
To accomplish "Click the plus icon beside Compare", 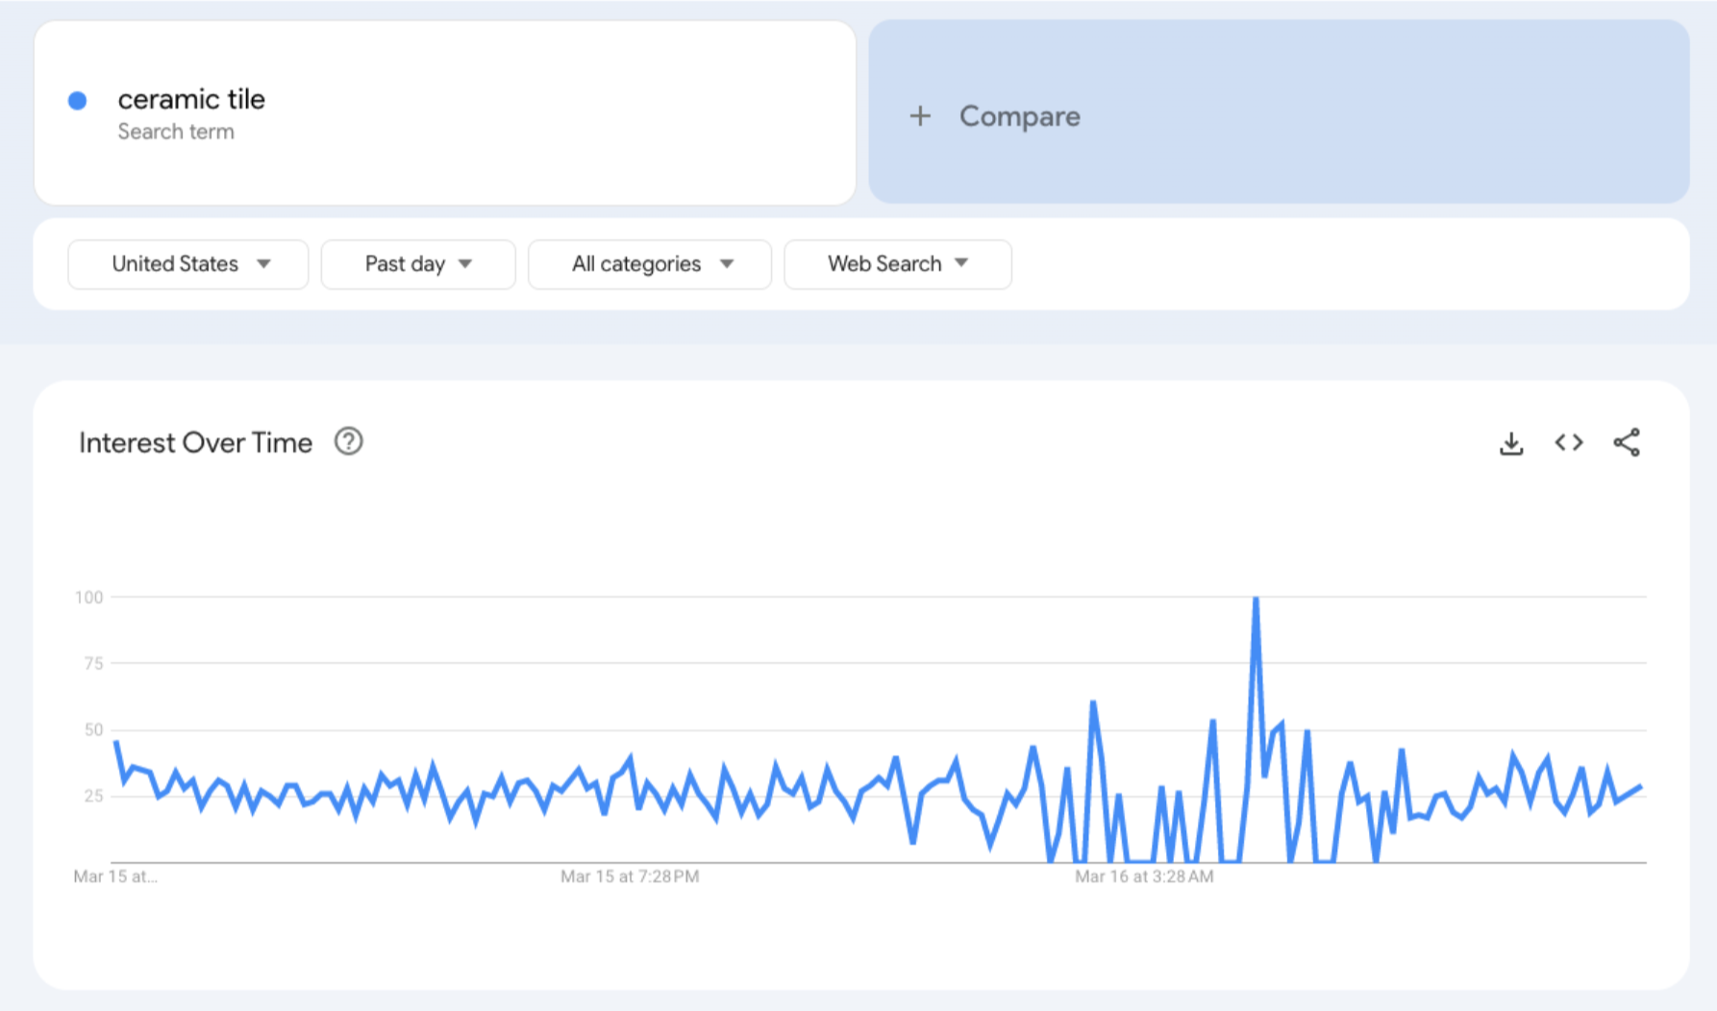I will [x=920, y=116].
